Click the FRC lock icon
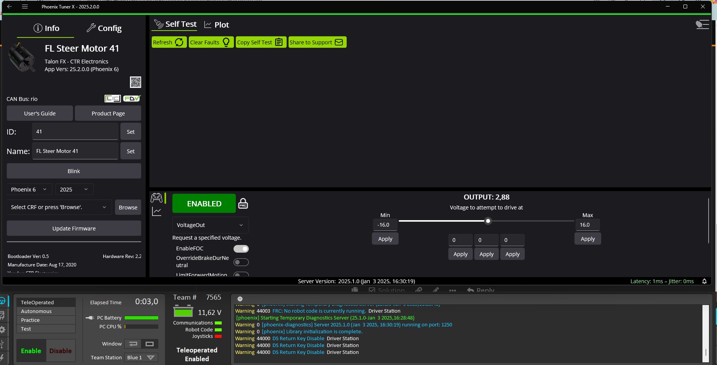The height and width of the screenshot is (365, 717). tap(243, 203)
